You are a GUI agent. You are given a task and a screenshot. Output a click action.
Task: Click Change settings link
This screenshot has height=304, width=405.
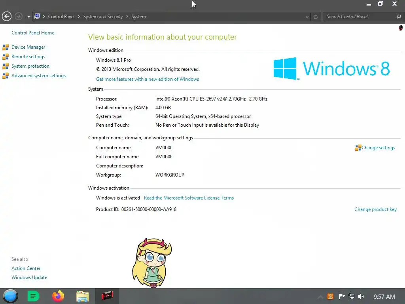click(378, 148)
